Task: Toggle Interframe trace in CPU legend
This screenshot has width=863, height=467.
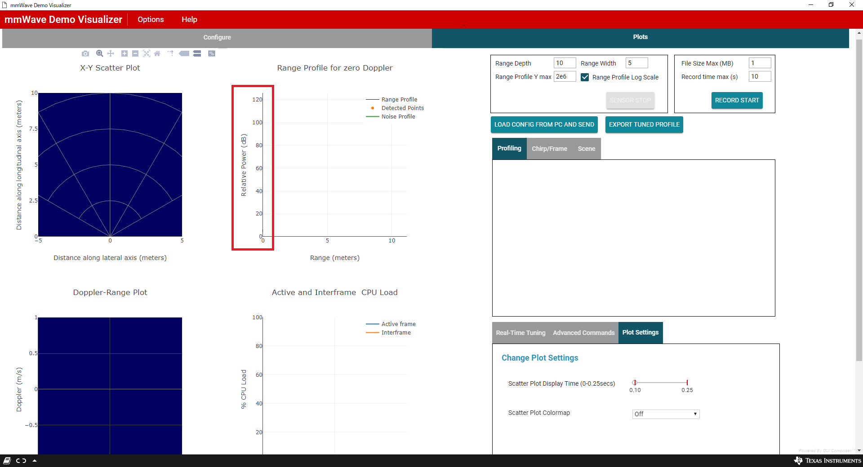Action: tap(388, 332)
